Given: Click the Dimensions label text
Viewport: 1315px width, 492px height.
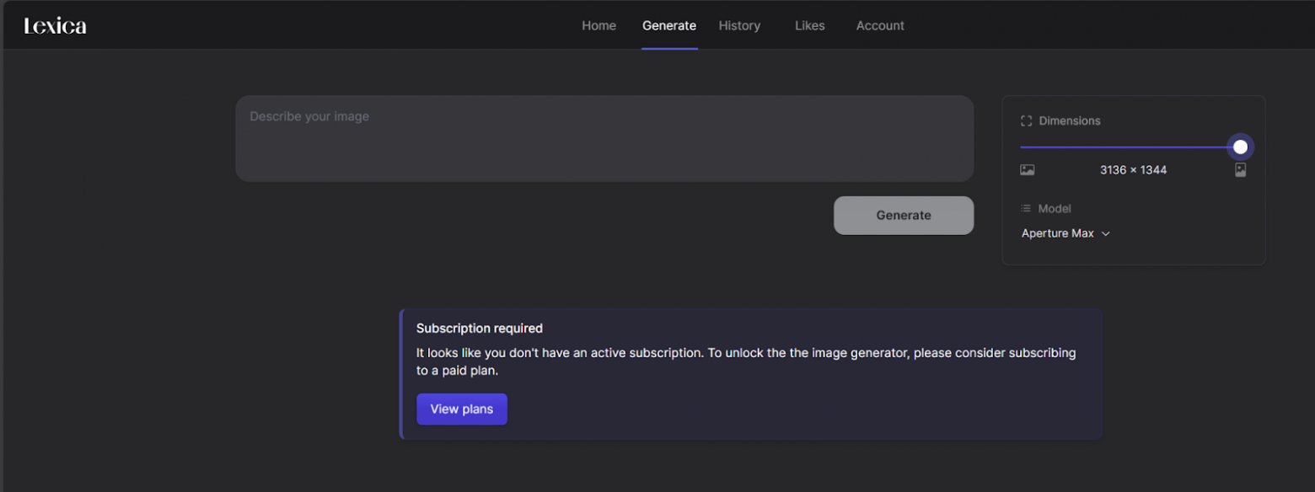Looking at the screenshot, I should coord(1069,121).
